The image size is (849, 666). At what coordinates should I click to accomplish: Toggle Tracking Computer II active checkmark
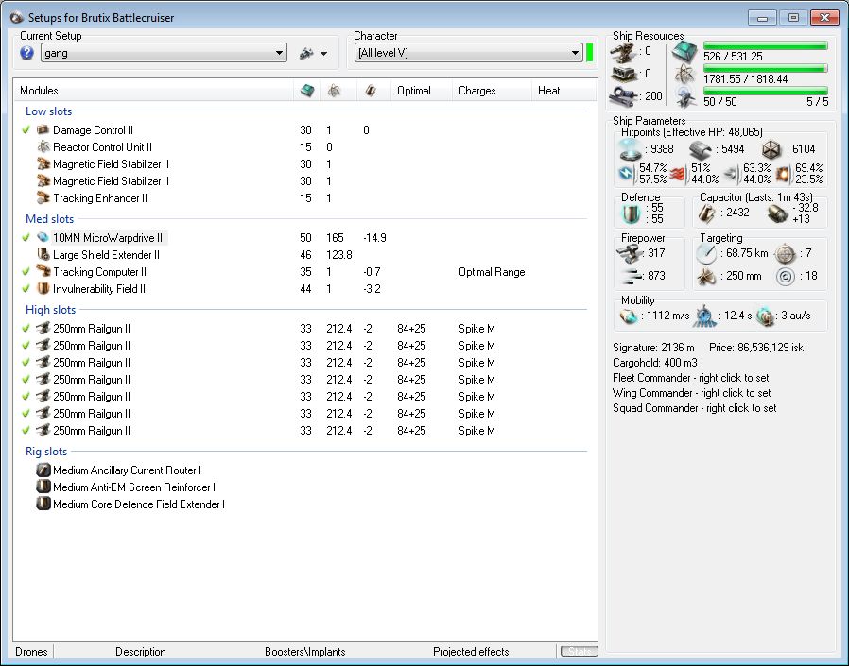click(26, 271)
